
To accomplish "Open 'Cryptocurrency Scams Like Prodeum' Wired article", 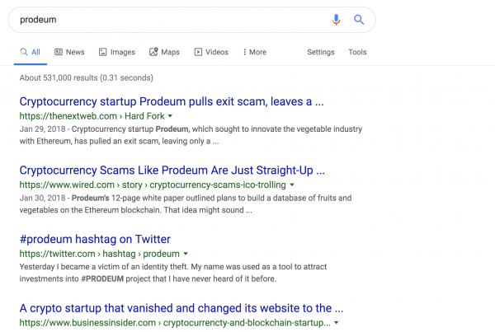I will point(172,171).
